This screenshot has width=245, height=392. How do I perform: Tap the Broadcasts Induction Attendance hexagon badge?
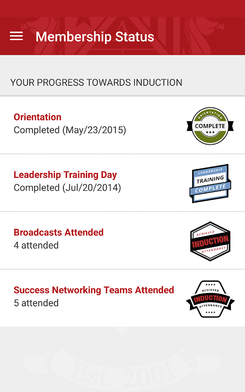[x=210, y=241]
